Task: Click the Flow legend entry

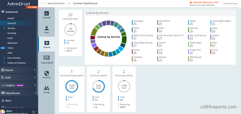Action: point(214,44)
